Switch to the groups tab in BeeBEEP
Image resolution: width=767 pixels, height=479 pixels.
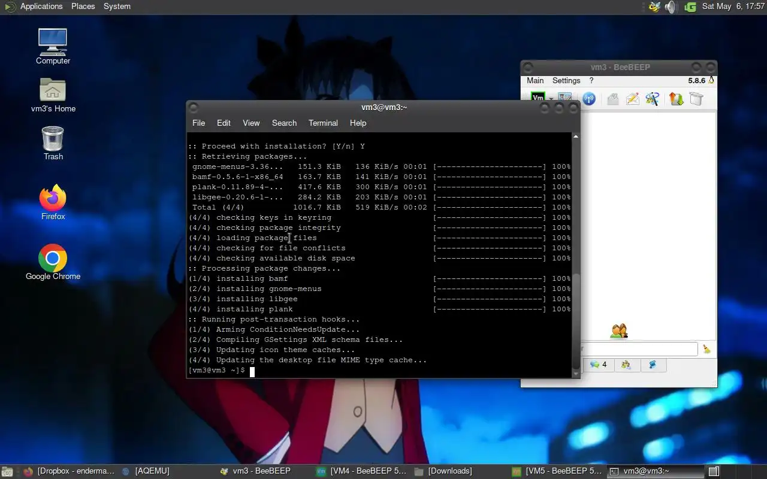point(626,365)
